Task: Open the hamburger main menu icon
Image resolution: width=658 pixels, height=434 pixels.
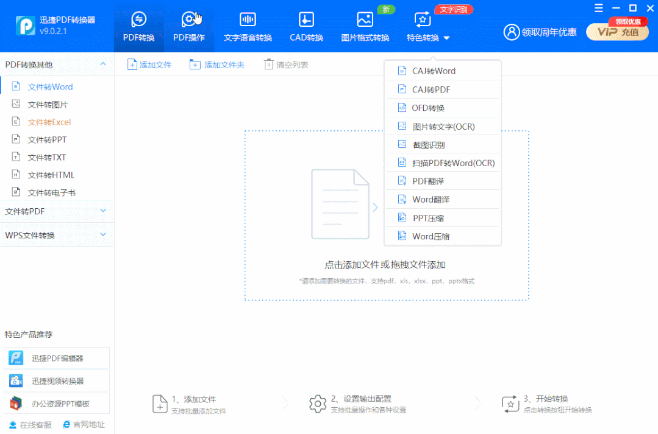Action: click(x=599, y=8)
